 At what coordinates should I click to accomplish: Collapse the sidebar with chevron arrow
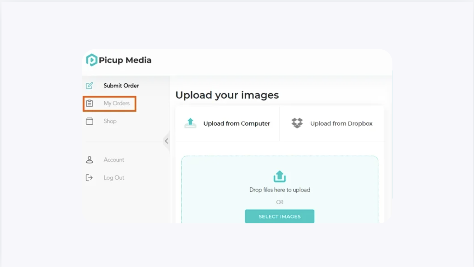pos(167,141)
